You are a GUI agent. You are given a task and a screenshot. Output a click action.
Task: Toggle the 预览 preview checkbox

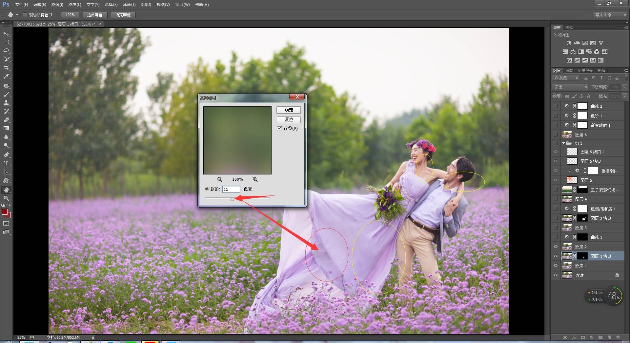point(279,128)
